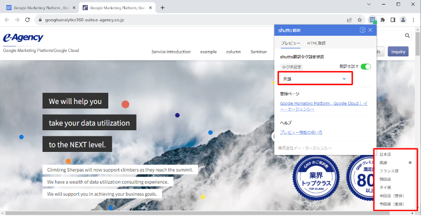The width and height of the screenshot is (421, 216).
Task: Click the 業界トップクラス badge image
Action: pos(316,178)
